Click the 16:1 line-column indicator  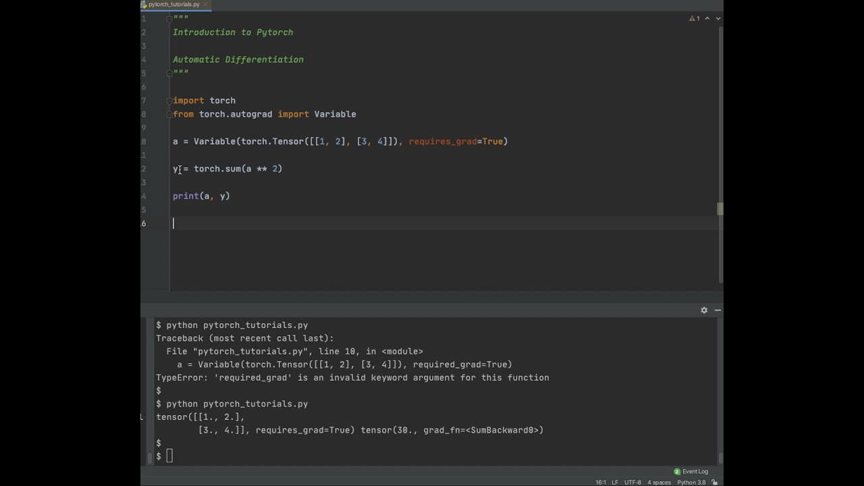(x=601, y=482)
